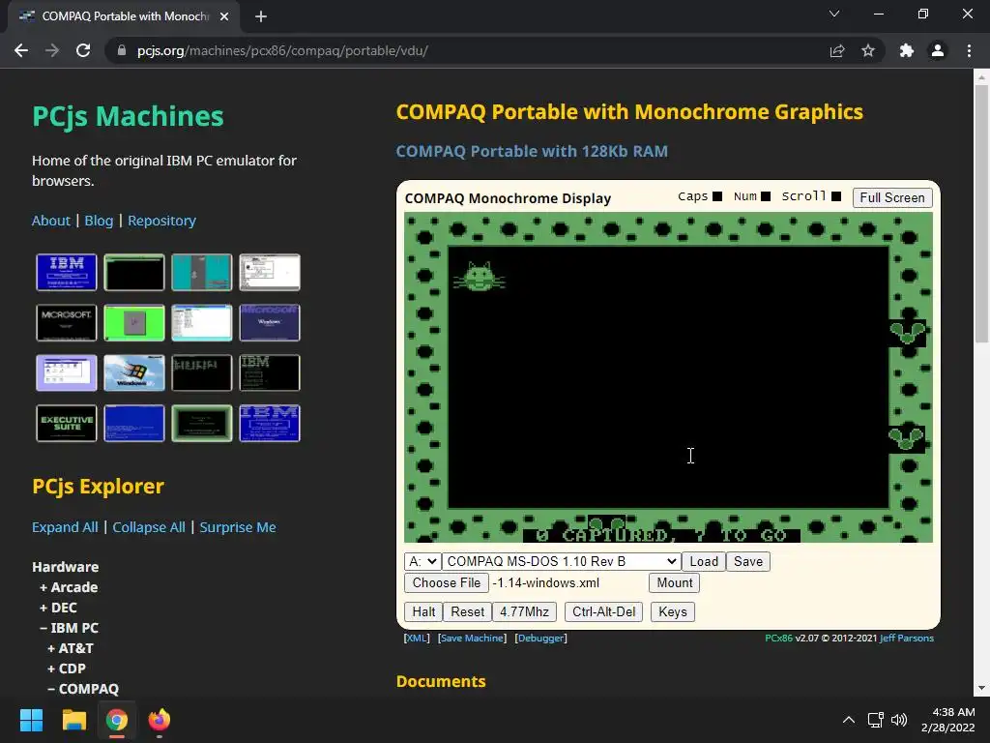
Task: Halt the emulated machine
Action: tap(423, 611)
